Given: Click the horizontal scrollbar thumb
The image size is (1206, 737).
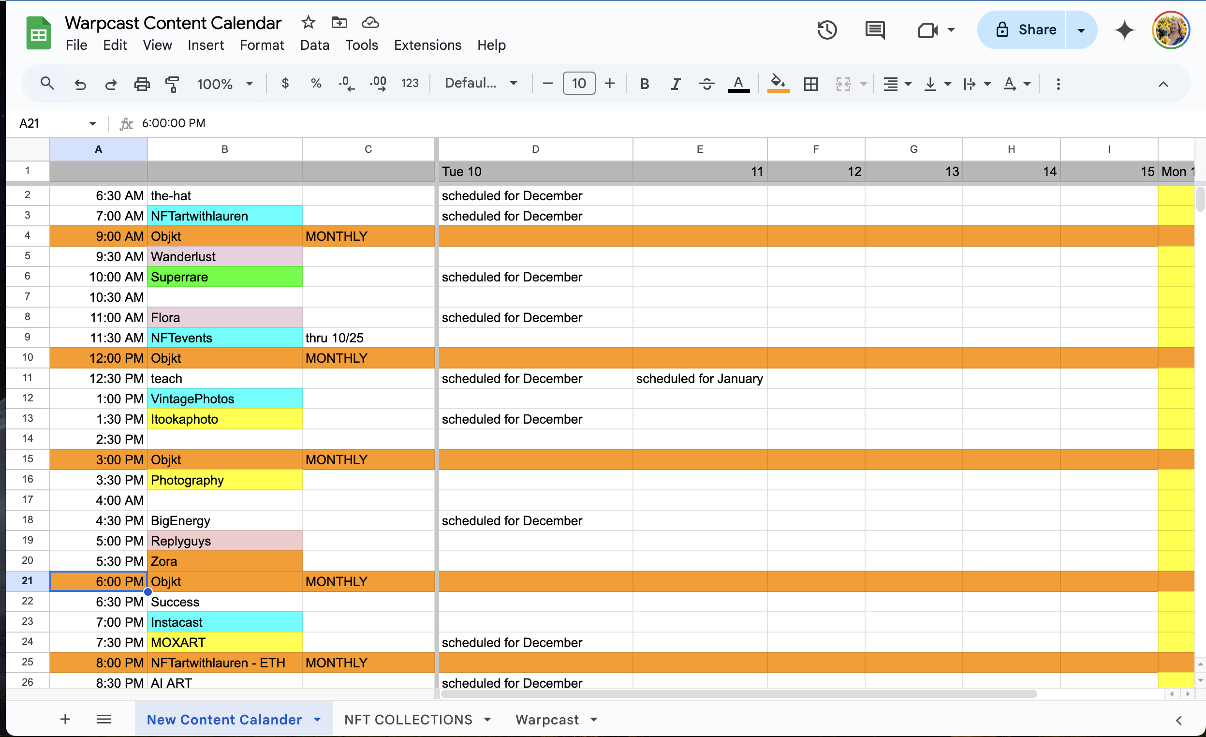Looking at the screenshot, I should tap(739, 694).
